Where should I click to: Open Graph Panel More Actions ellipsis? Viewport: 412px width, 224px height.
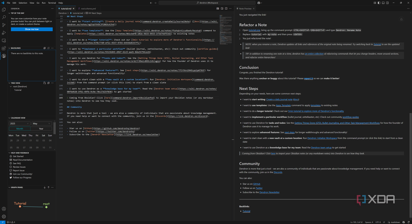52,187
